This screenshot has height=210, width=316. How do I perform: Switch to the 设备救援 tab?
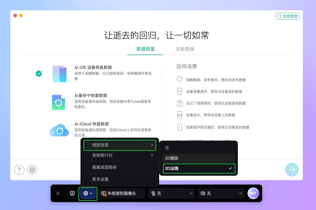185,49
